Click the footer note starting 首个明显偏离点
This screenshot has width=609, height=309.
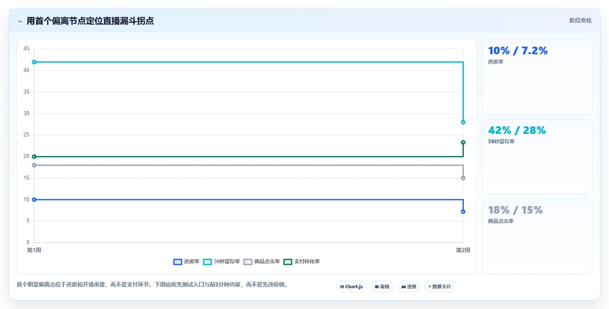(153, 284)
